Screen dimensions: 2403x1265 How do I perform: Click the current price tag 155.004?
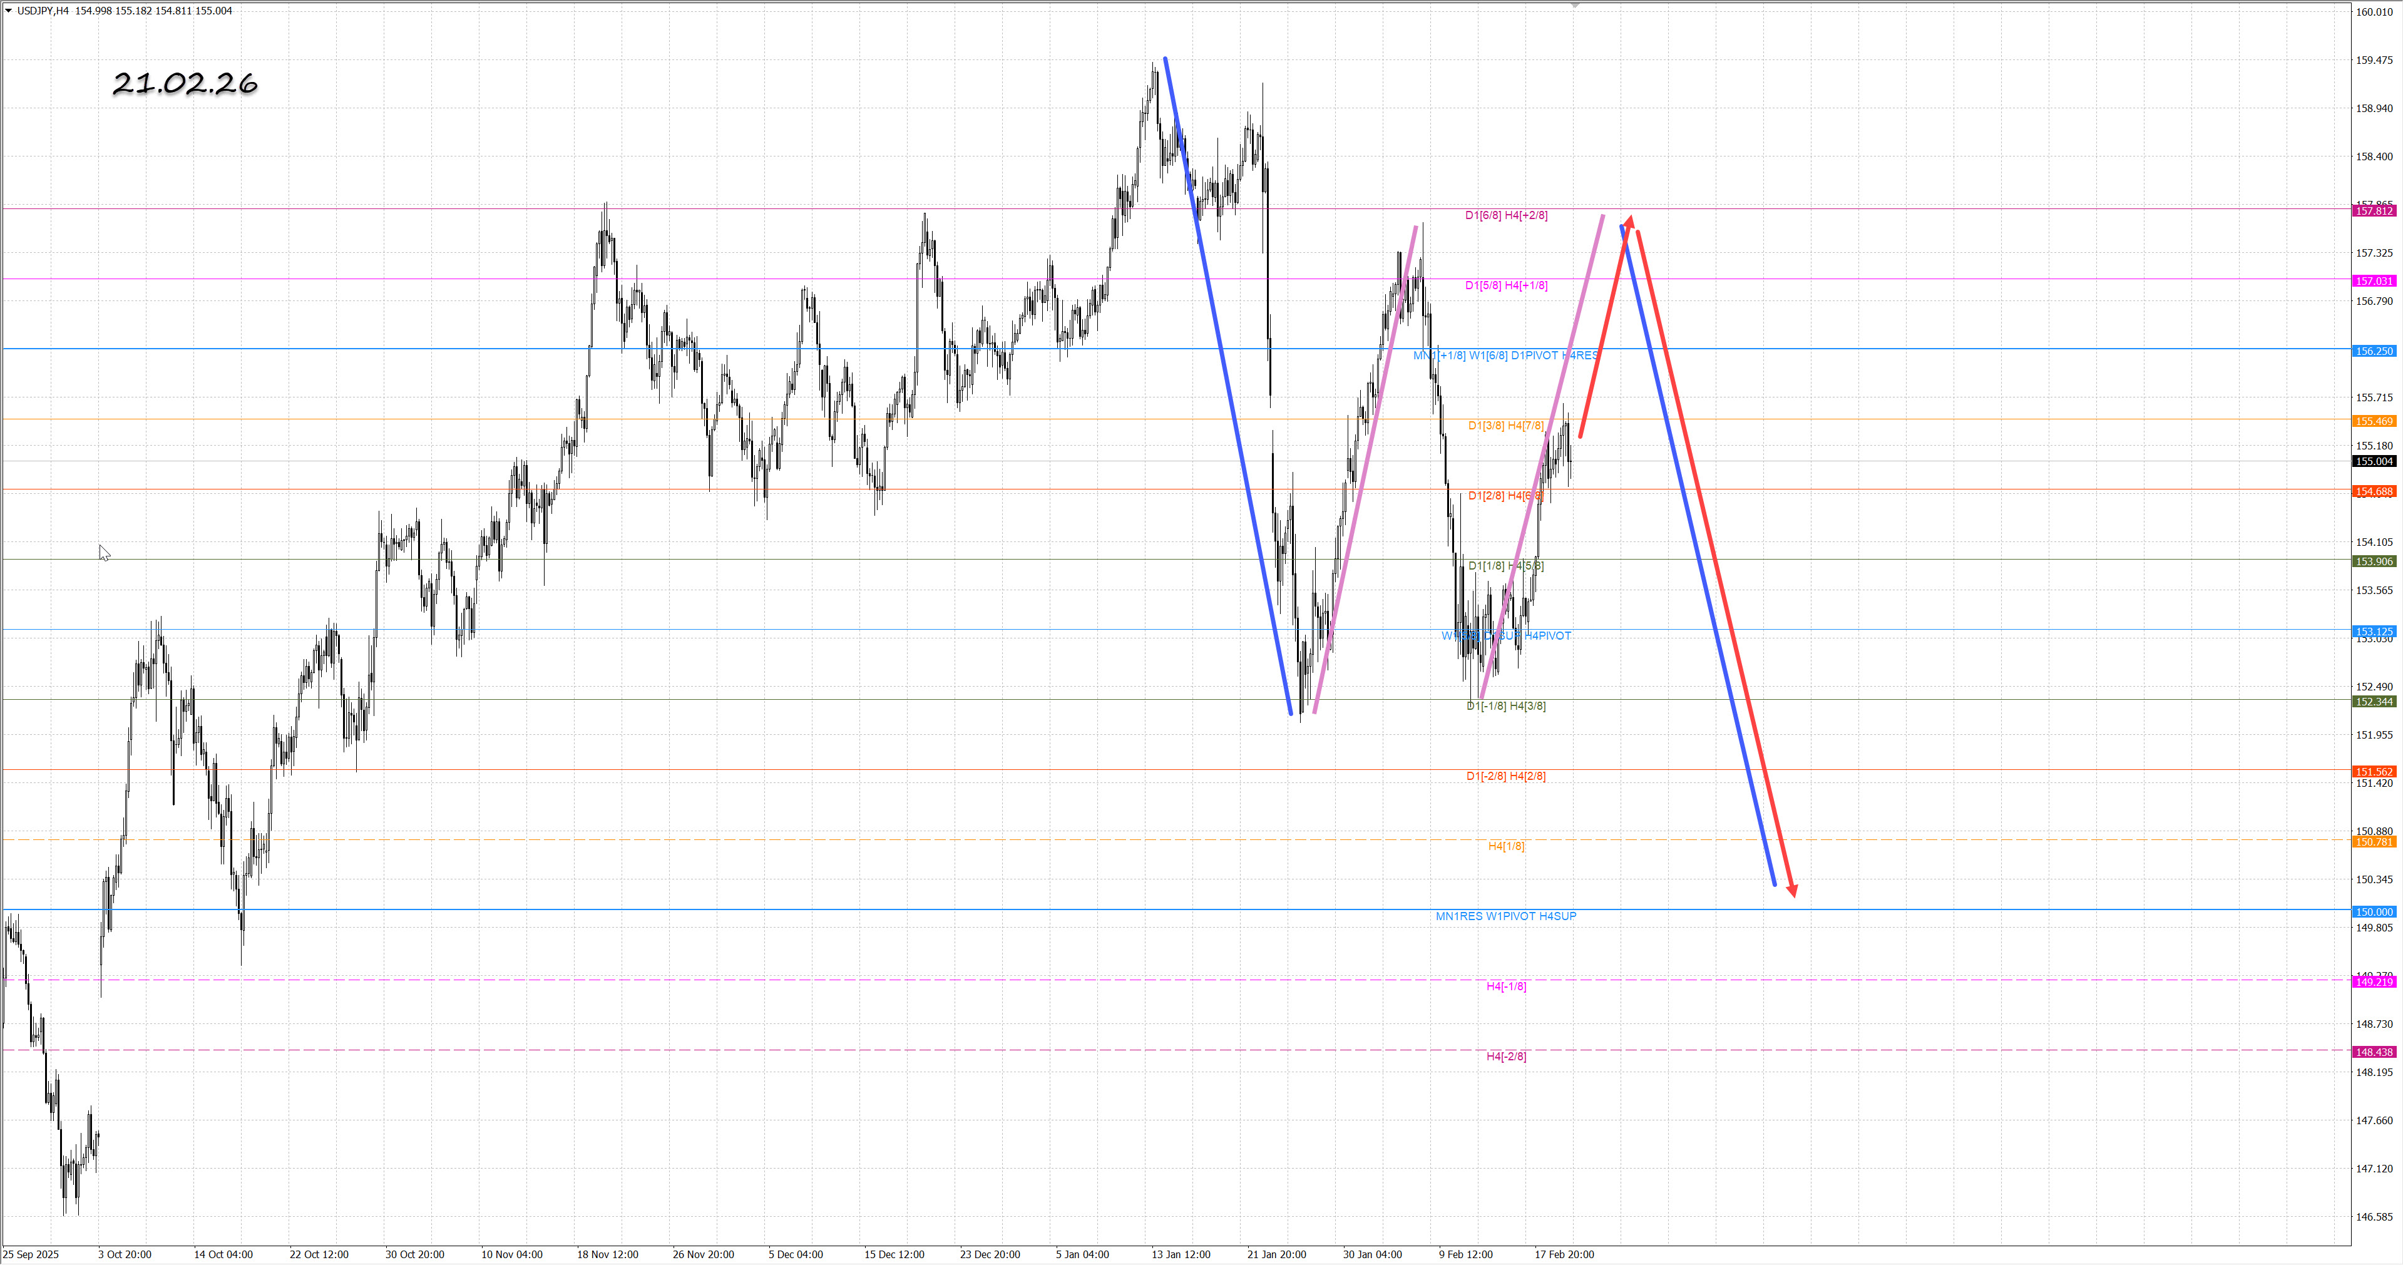tap(2373, 461)
